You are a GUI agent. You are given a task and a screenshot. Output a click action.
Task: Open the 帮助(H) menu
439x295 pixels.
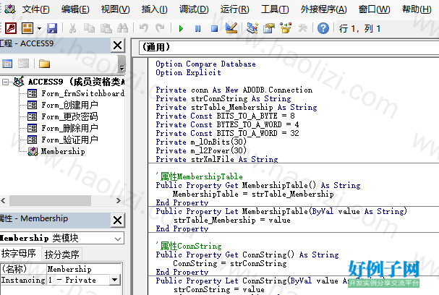(417, 9)
